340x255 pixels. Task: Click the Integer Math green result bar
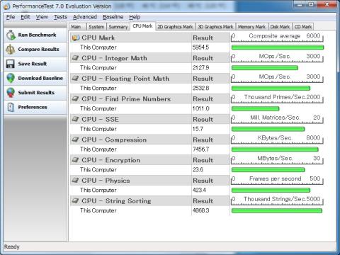point(265,68)
